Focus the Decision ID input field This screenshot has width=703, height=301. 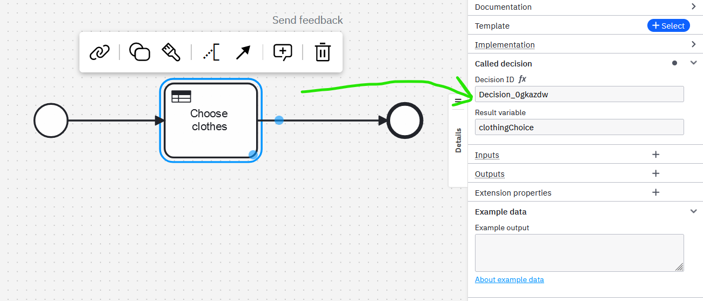pos(579,94)
